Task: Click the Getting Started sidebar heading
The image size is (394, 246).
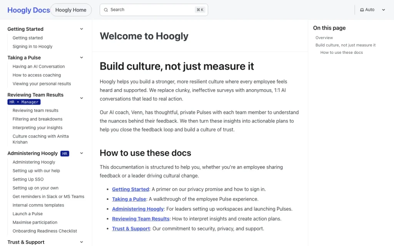Action: (x=25, y=29)
